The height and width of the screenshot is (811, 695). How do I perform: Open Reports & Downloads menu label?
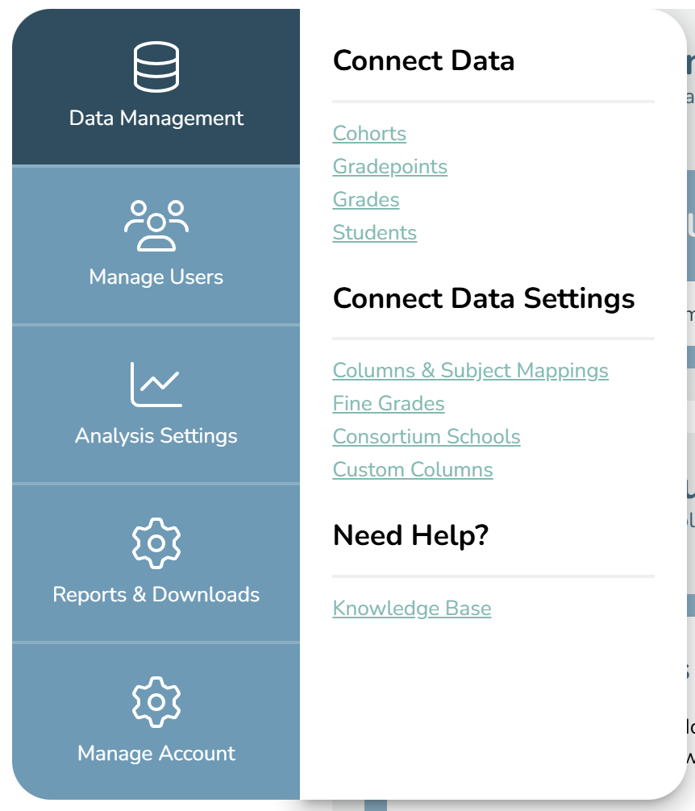tap(156, 595)
